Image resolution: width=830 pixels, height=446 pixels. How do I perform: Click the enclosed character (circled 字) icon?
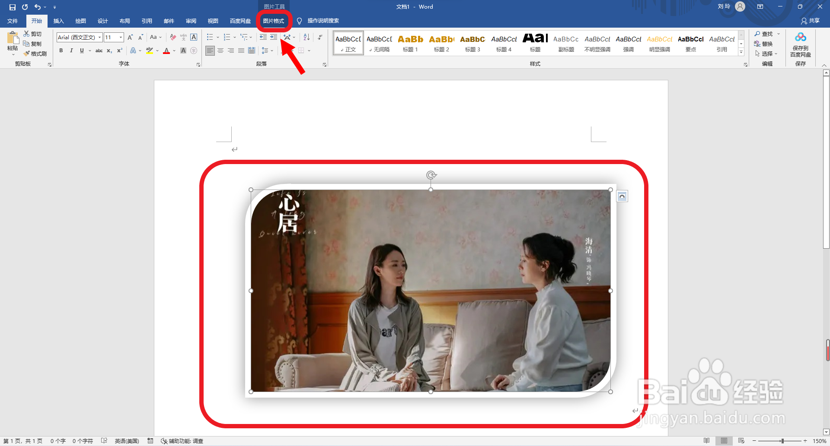coord(194,51)
